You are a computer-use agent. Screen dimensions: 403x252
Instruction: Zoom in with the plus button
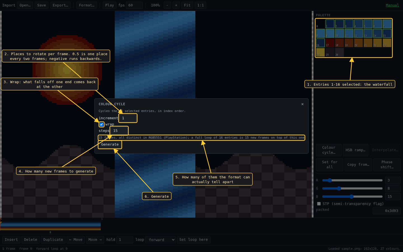pos(176,5)
